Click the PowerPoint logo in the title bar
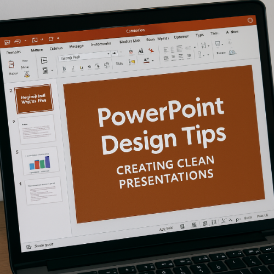 click(7, 43)
